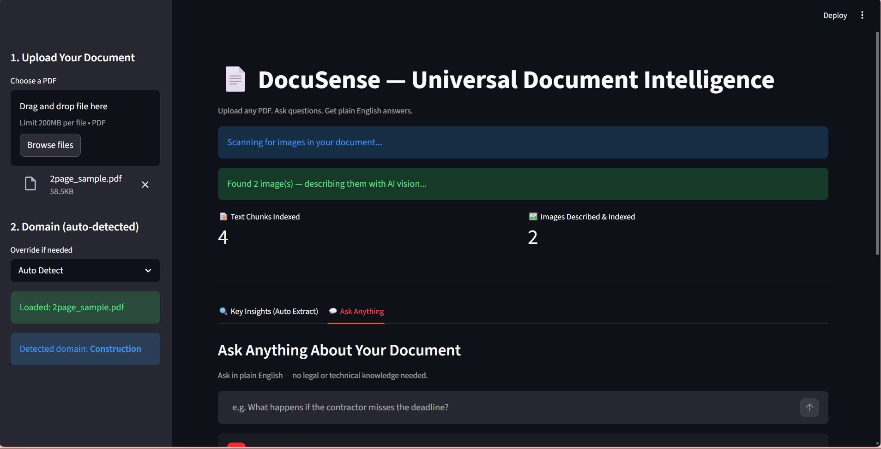Remove 2page_sample.pdf using the X icon

click(x=145, y=184)
